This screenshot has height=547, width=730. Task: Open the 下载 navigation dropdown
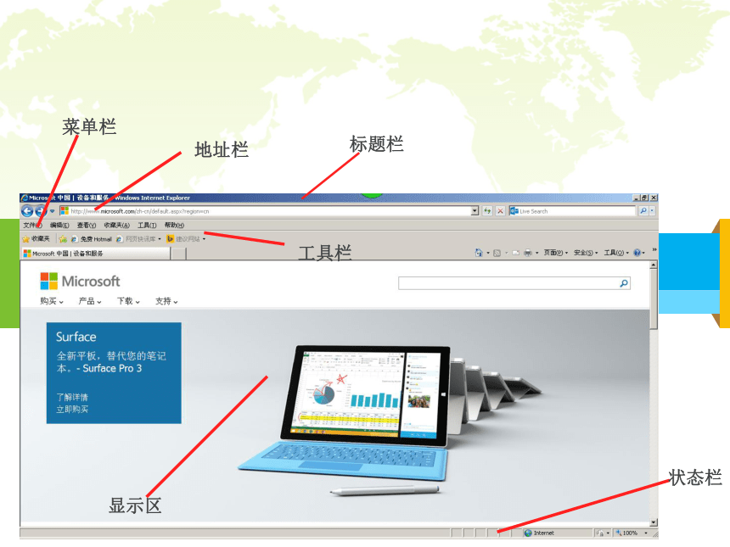tap(128, 301)
